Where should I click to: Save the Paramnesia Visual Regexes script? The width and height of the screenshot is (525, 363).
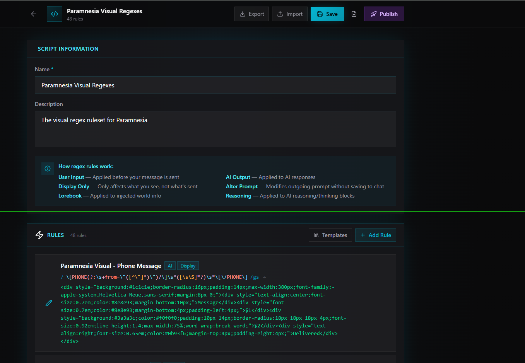[x=327, y=14]
